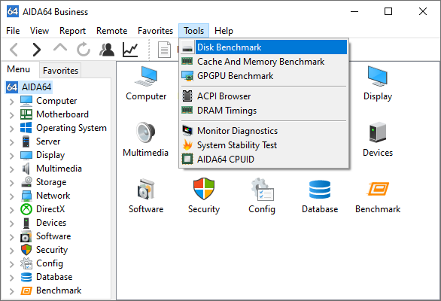Select Network in the sidebar tree
Viewport: 441px width, 301px height.
pos(45,196)
